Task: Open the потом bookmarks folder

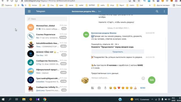Action: pos(33,5)
